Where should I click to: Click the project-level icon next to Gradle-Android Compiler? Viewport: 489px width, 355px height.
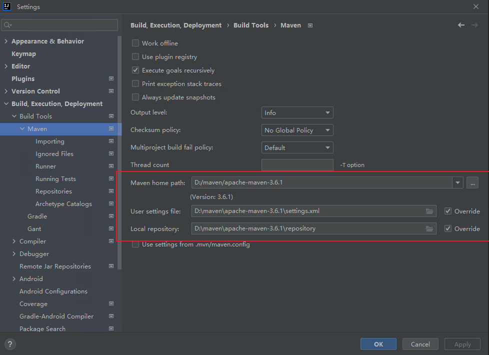click(111, 316)
